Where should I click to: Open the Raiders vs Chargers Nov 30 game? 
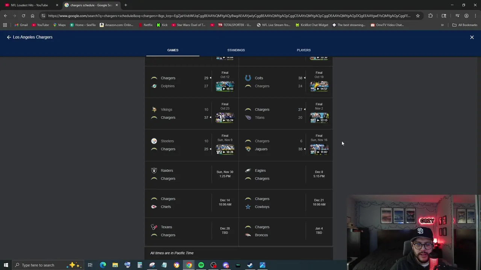click(x=192, y=174)
